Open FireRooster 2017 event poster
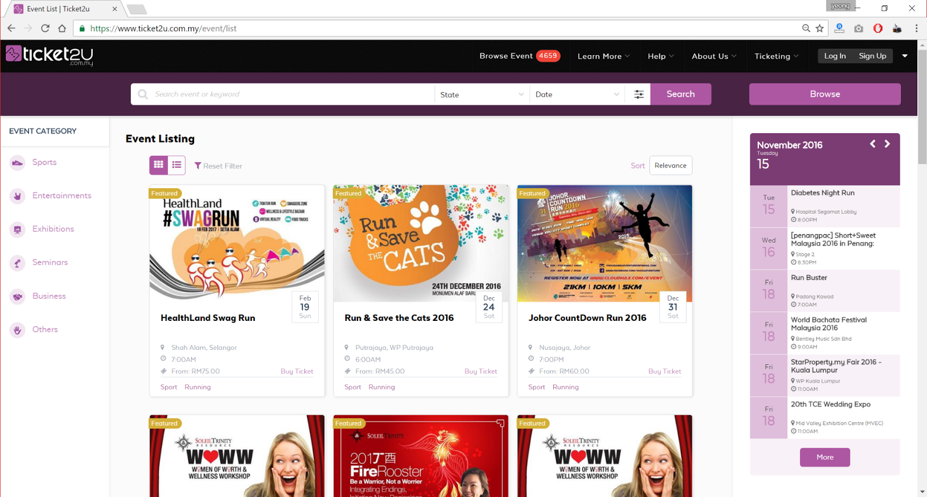The width and height of the screenshot is (927, 497). 421,456
